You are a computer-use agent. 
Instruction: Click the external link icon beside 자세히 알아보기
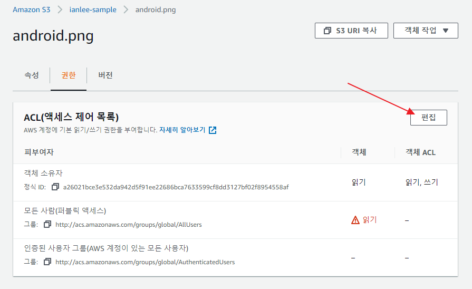[213, 130]
